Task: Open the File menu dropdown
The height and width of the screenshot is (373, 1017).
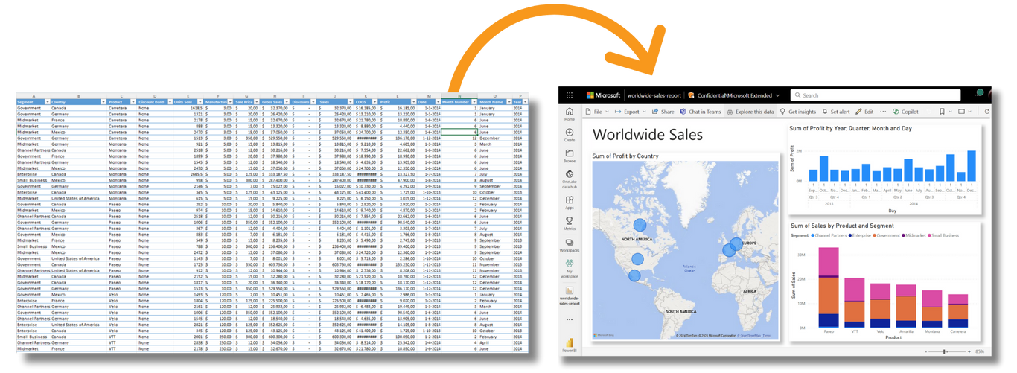Action: 597,112
